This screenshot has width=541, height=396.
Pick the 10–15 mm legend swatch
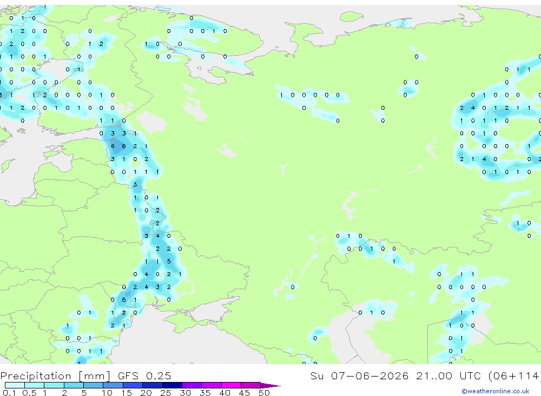113,385
